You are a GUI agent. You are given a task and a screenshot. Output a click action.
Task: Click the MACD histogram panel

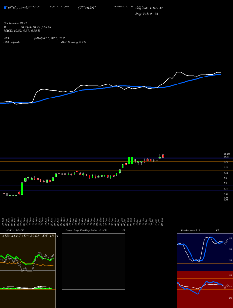click(28, 289)
